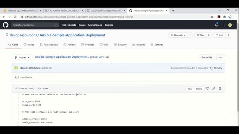239x134 pixels.
Task: Open a new browser tab
Action: coord(173,11)
